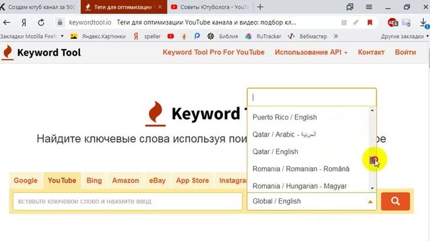430x241 pixels.
Task: Open the Adblock extension icon
Action: point(392,22)
